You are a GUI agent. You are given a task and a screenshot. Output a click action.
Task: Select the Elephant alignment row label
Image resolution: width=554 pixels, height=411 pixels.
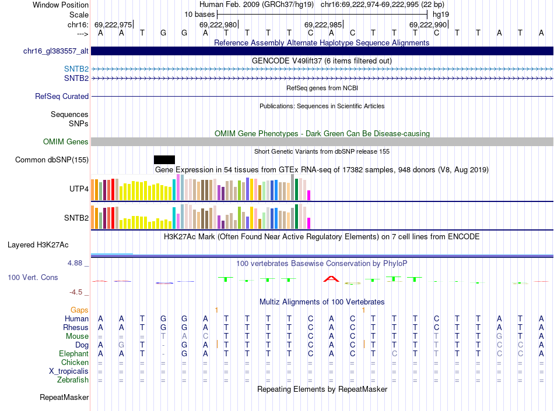point(73,354)
